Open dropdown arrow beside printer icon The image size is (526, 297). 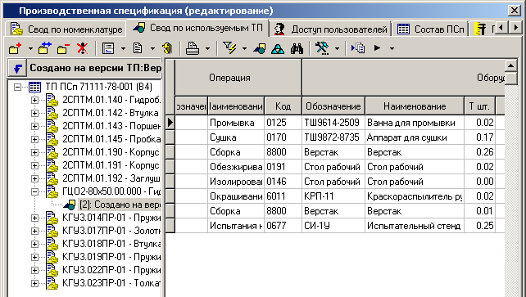[x=207, y=49]
